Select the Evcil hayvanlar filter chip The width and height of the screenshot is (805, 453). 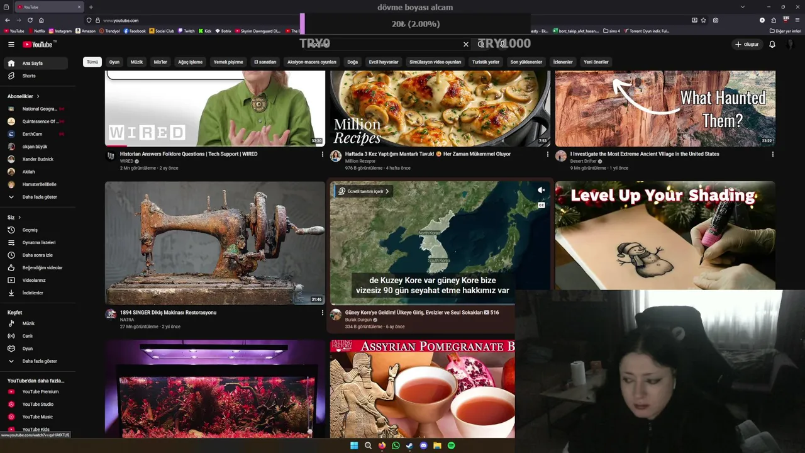pos(384,62)
